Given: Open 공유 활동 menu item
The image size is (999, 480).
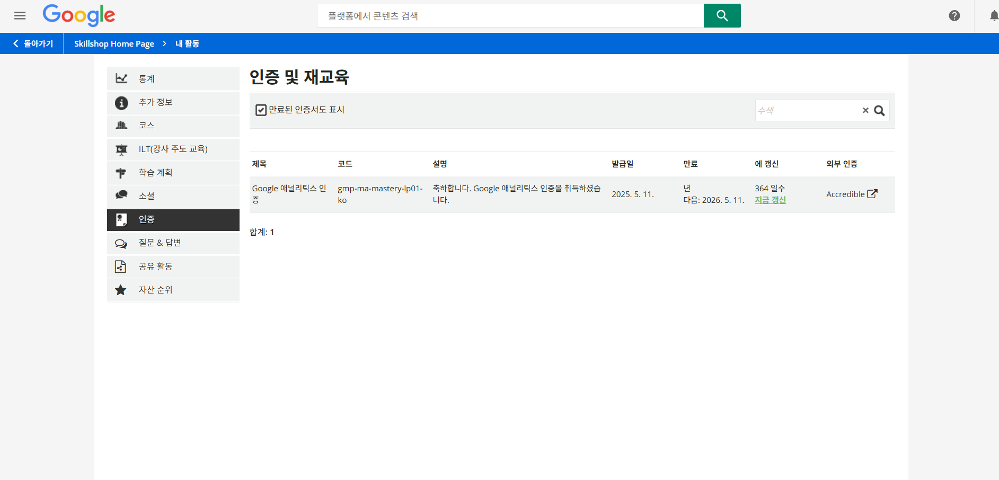Looking at the screenshot, I should [x=173, y=266].
